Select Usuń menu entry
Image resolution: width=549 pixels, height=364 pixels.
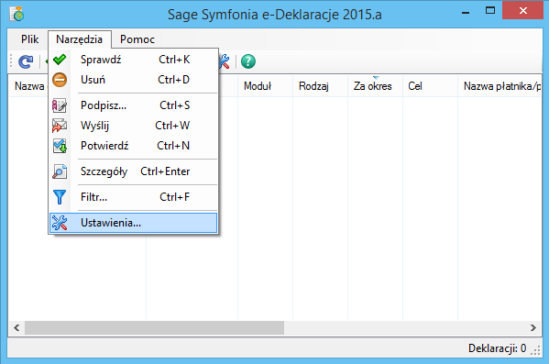click(x=134, y=80)
